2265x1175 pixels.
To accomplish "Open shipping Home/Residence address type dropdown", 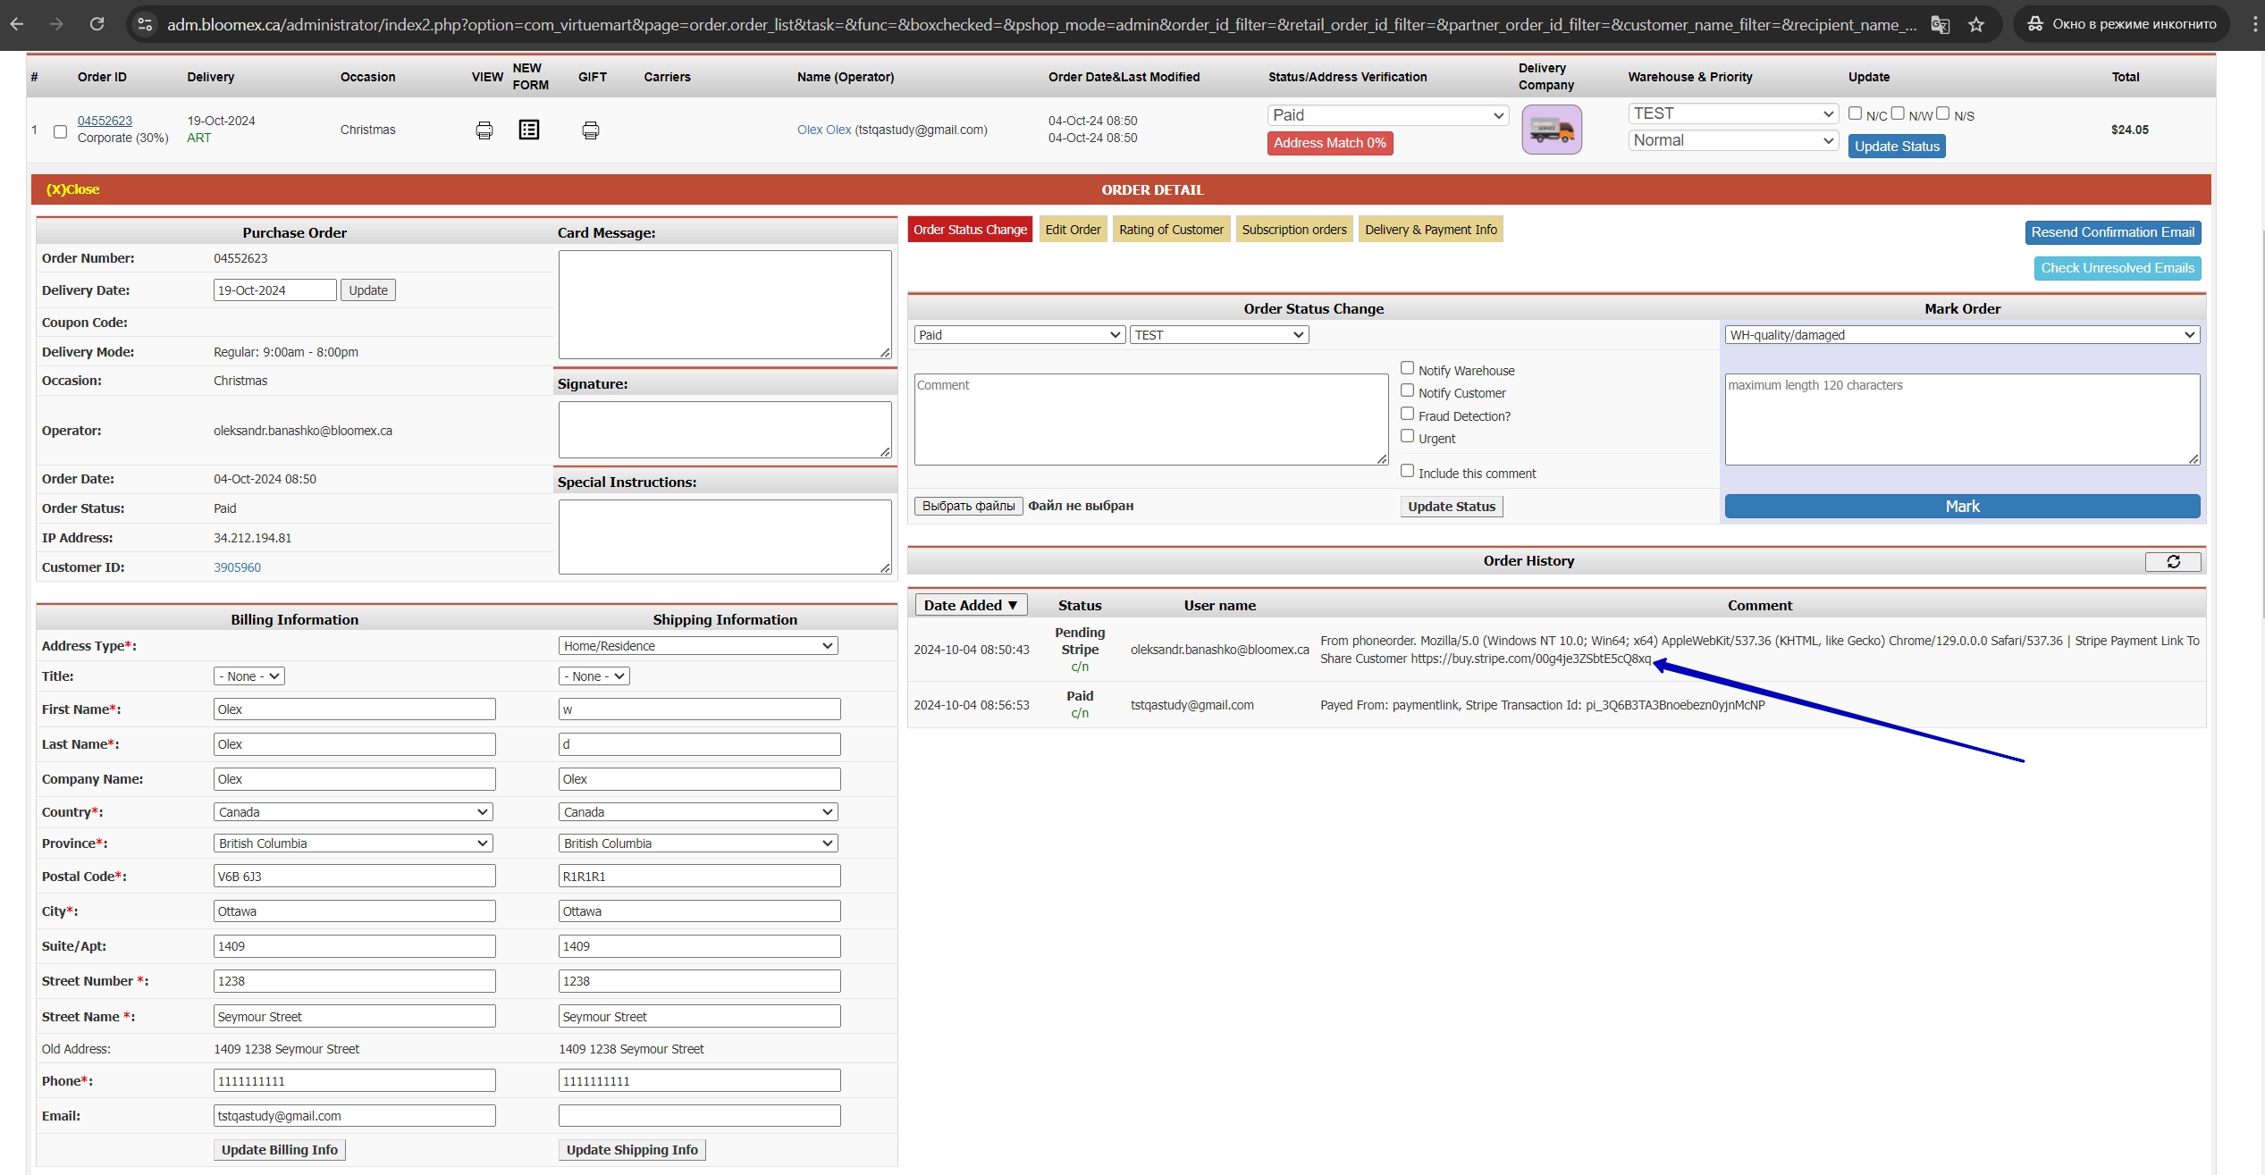I will [698, 646].
